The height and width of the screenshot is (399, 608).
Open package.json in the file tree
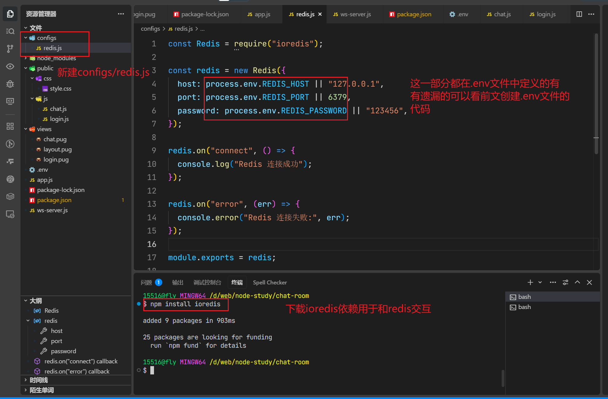(x=54, y=200)
